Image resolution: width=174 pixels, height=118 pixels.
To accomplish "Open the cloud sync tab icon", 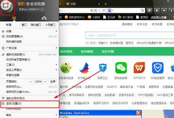I will pos(44,18).
